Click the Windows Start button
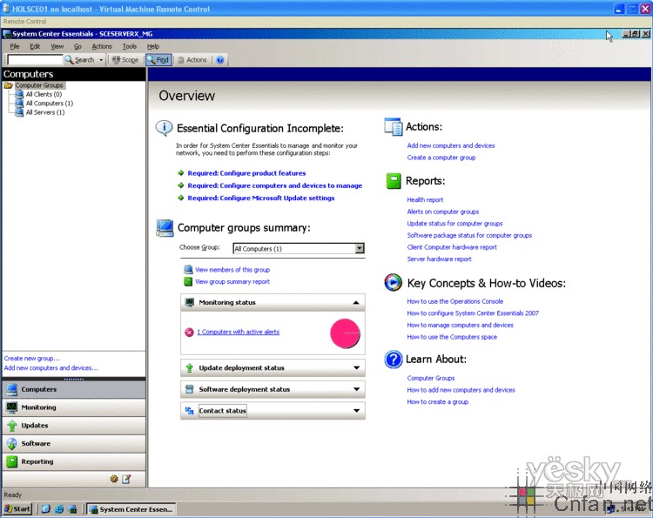The image size is (653, 518). [x=17, y=509]
